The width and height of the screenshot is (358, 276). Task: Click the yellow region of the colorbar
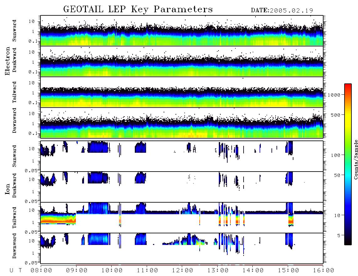coord(348,119)
